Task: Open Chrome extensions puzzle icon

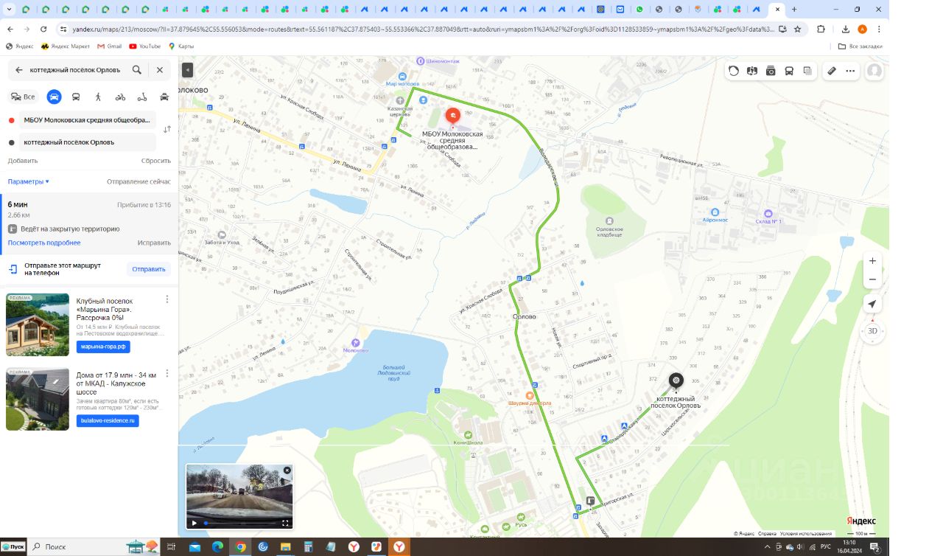Action: click(821, 29)
